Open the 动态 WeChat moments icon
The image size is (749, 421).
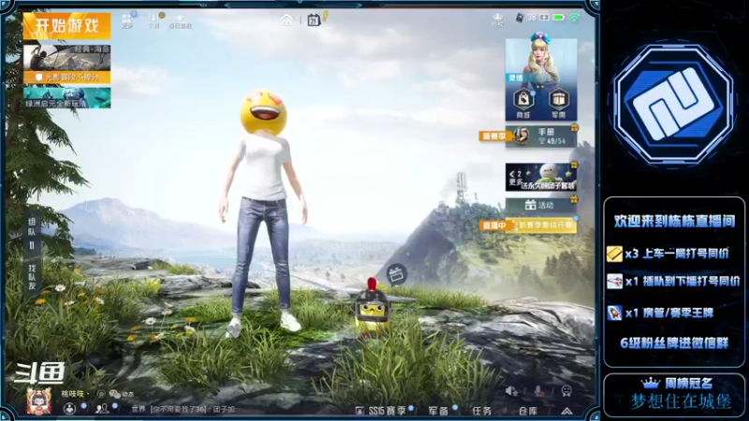[122, 394]
